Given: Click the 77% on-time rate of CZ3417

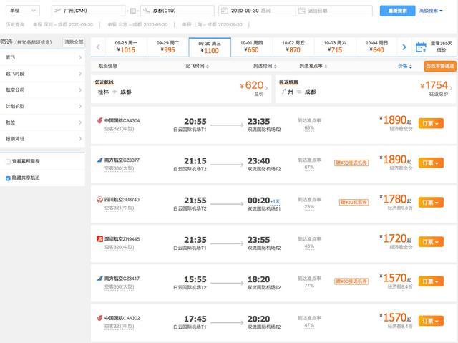Looking at the screenshot, I should [x=309, y=286].
